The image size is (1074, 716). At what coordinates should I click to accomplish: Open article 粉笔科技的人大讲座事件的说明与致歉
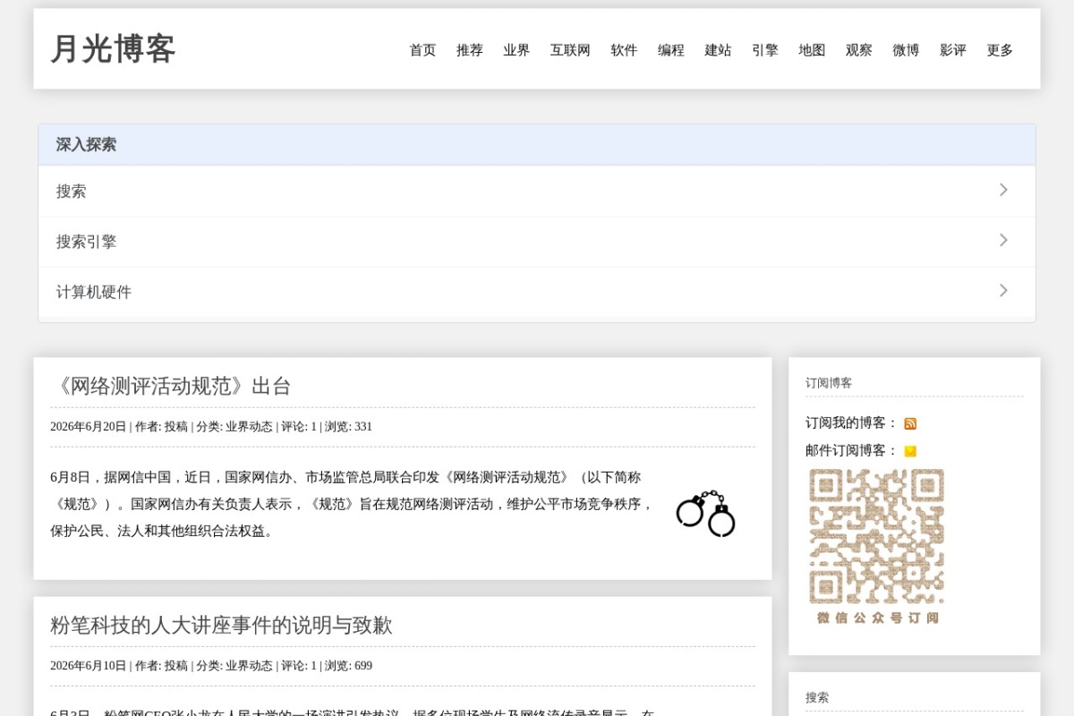point(221,625)
